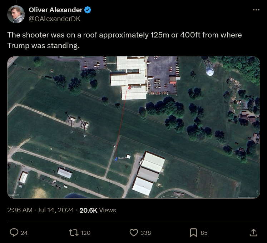
Task: Click the red Shooter marker on map
Action: pos(129,87)
